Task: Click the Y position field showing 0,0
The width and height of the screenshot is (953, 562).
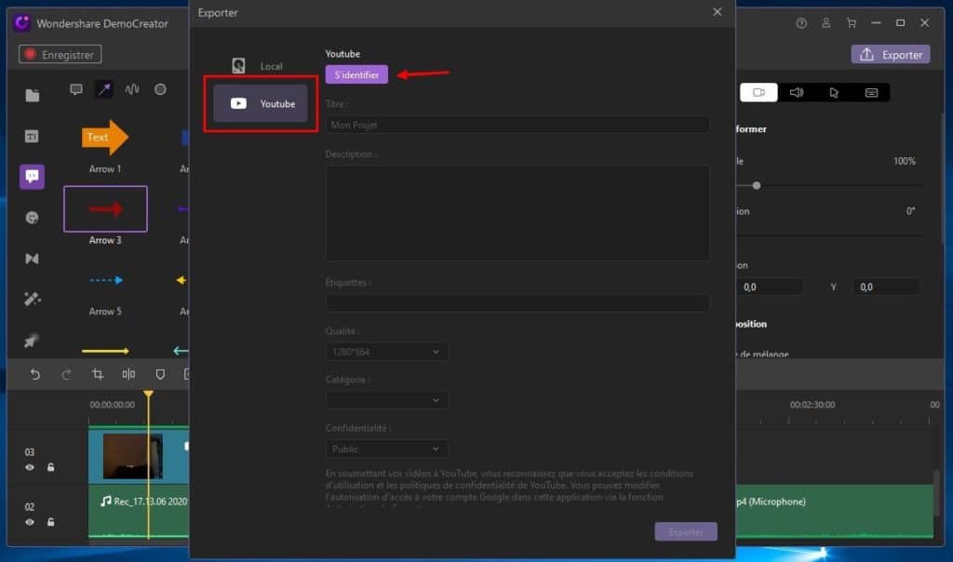Action: 886,287
